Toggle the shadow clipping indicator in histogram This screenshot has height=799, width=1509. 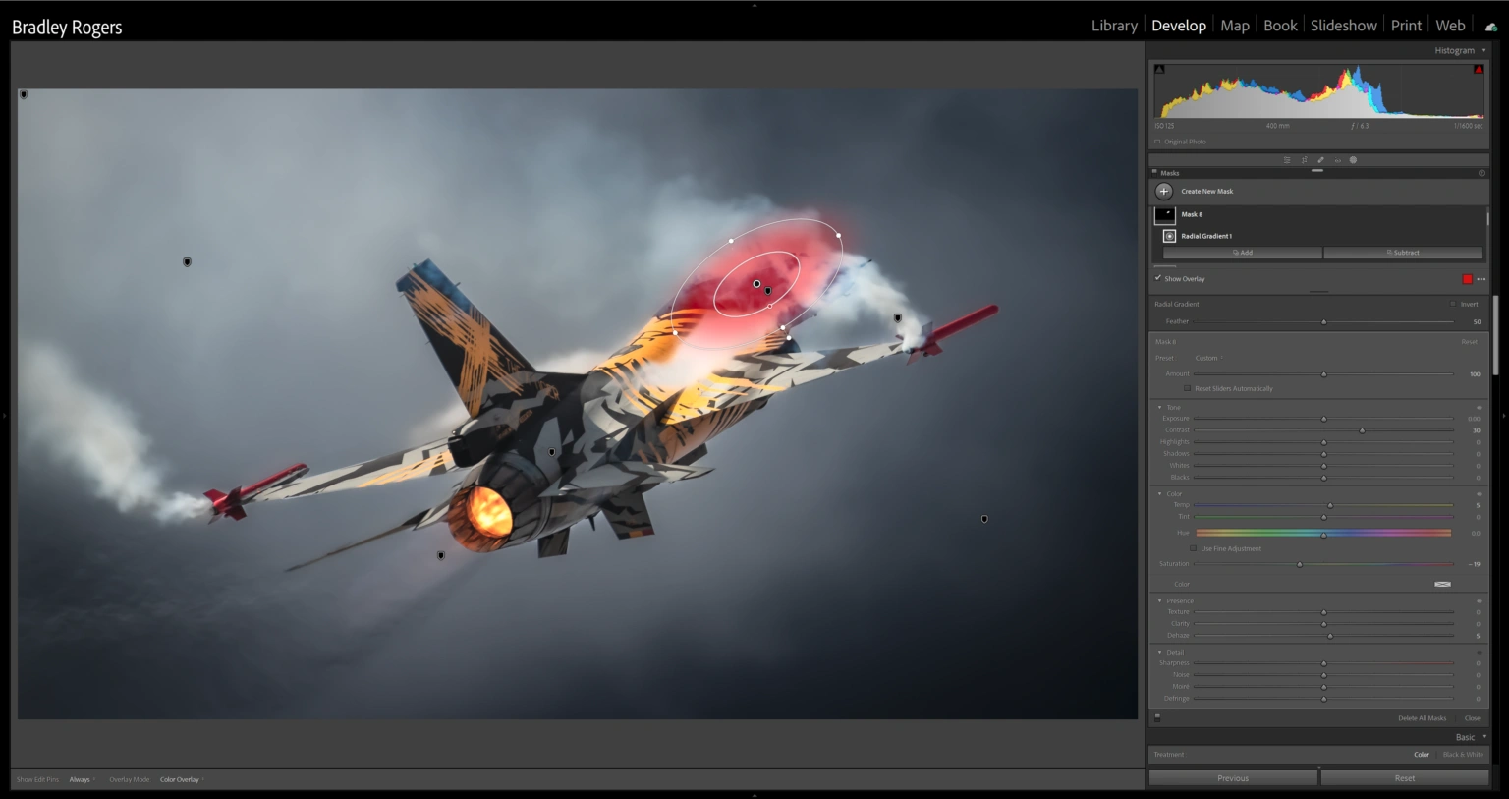[1159, 70]
